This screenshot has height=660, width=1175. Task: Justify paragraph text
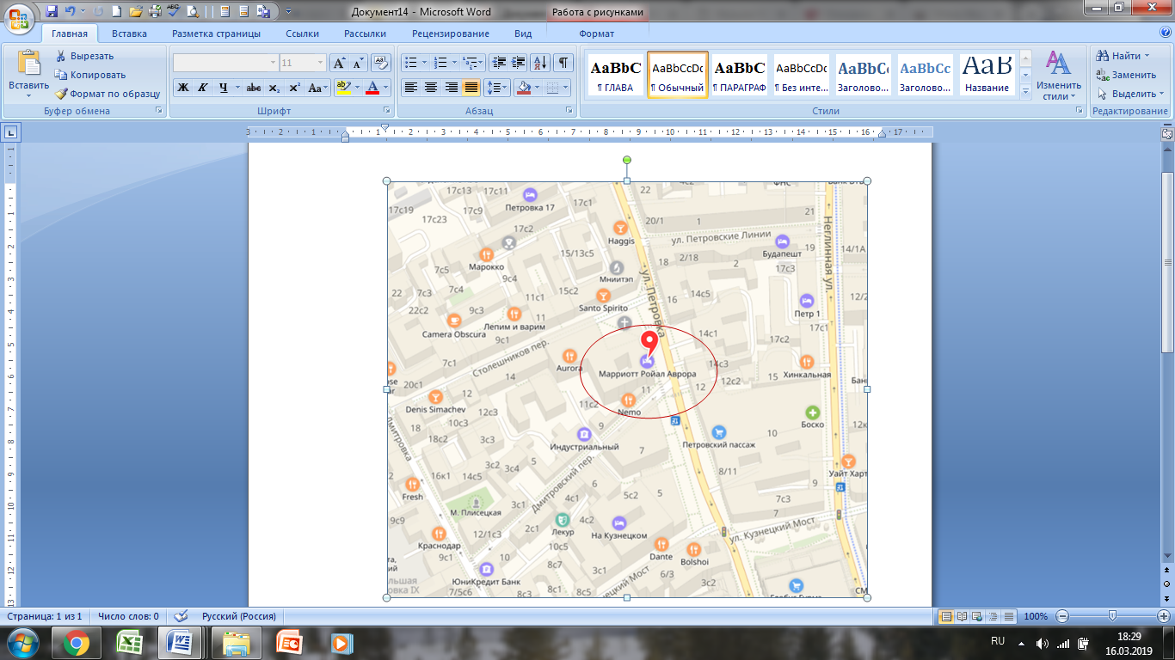(x=471, y=88)
